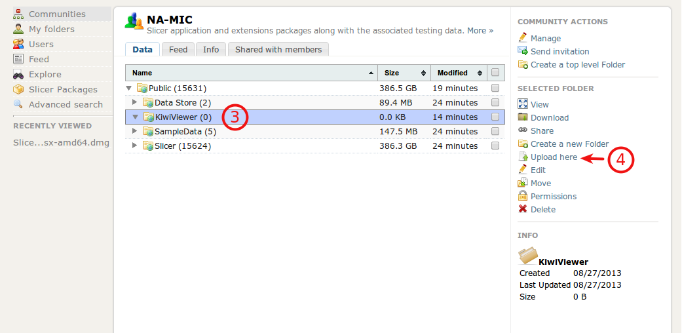Open Advanced search in sidebar
Screen dimensions: 682x333
coord(66,104)
